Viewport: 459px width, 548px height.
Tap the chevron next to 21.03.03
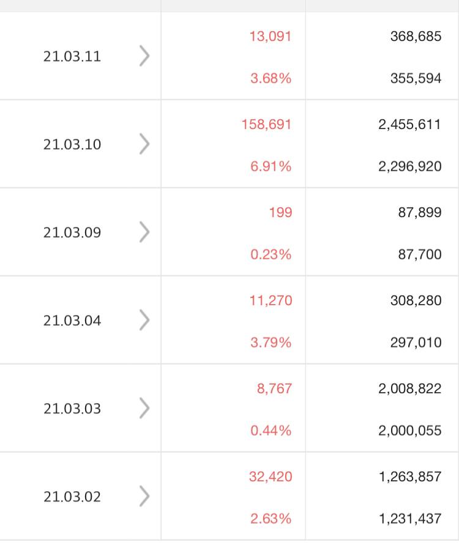[x=144, y=408]
